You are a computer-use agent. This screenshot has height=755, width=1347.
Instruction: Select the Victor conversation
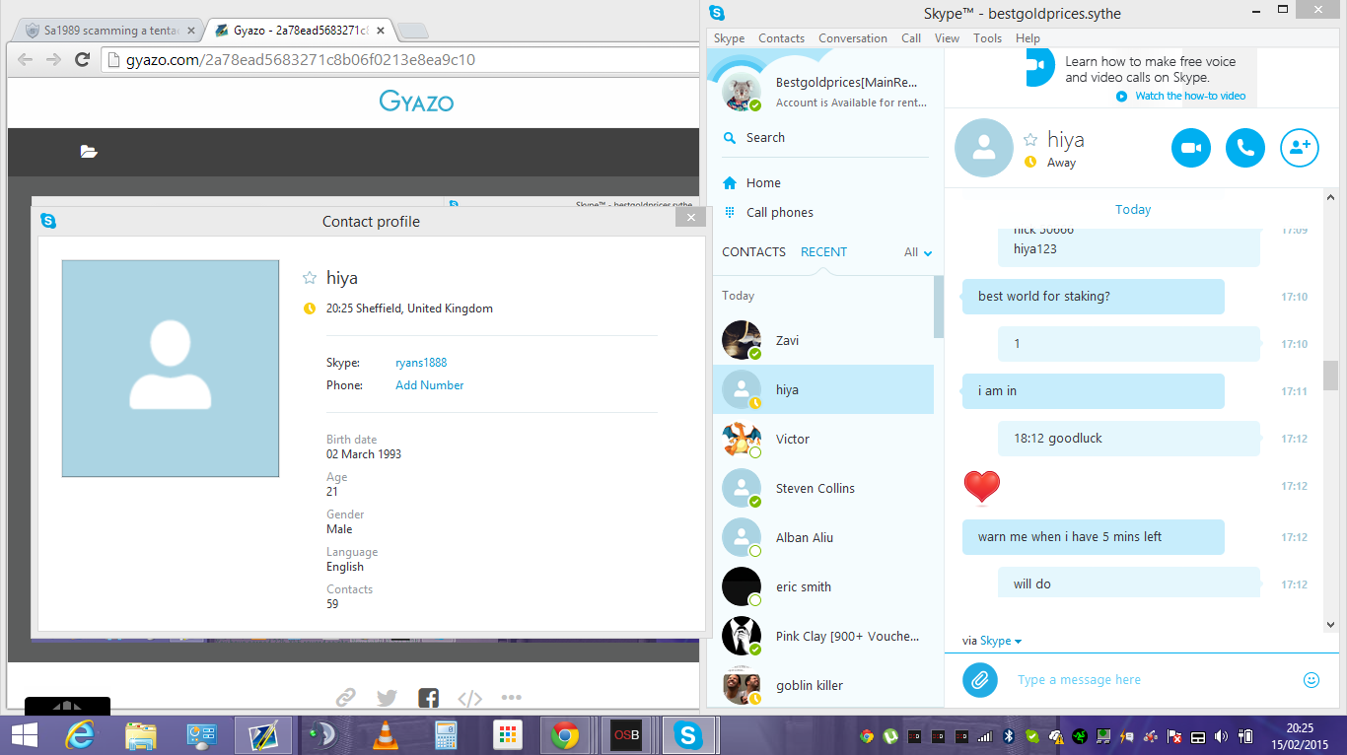(822, 439)
